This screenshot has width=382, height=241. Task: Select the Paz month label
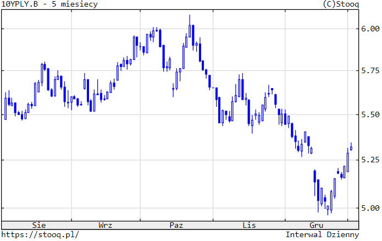[176, 225]
